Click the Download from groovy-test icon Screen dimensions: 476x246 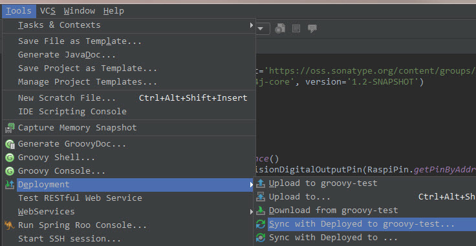point(261,210)
